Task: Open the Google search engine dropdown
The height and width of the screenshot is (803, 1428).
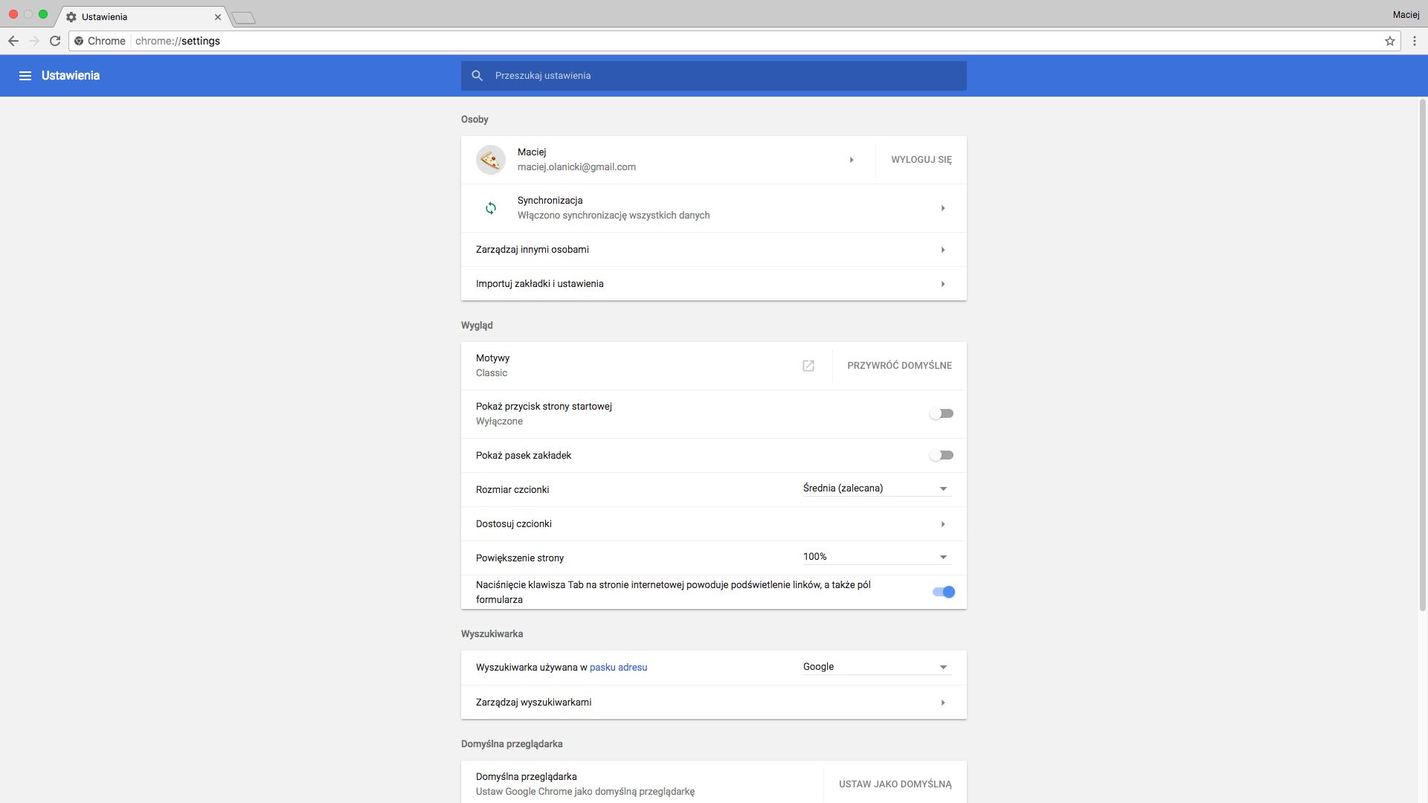Action: point(876,667)
